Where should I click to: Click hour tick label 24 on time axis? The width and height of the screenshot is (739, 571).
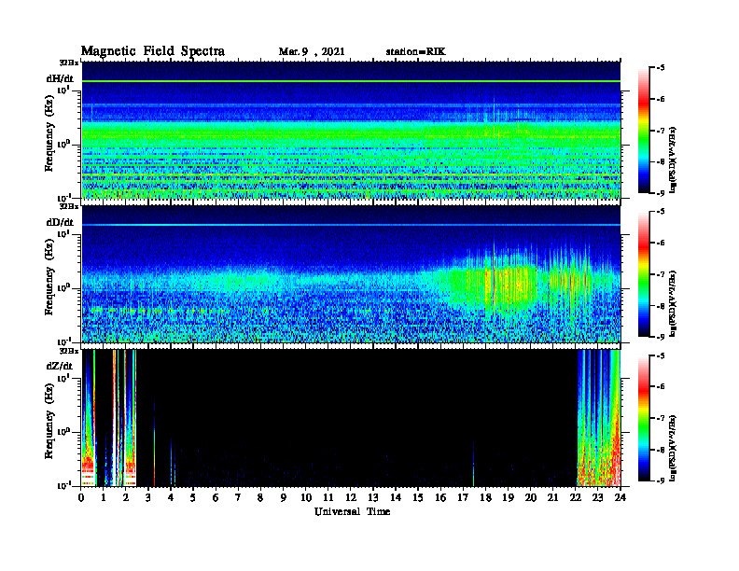tap(620, 497)
